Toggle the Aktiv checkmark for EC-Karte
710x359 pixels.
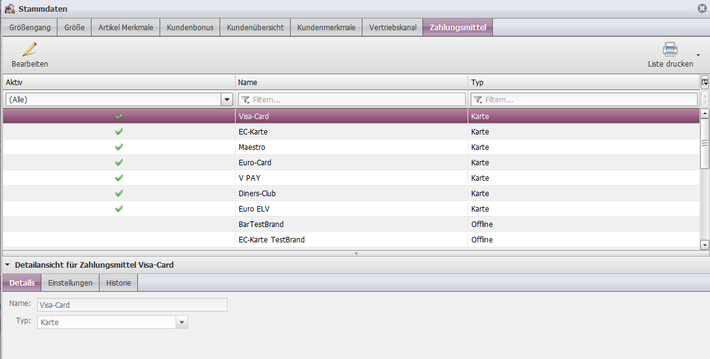point(119,131)
